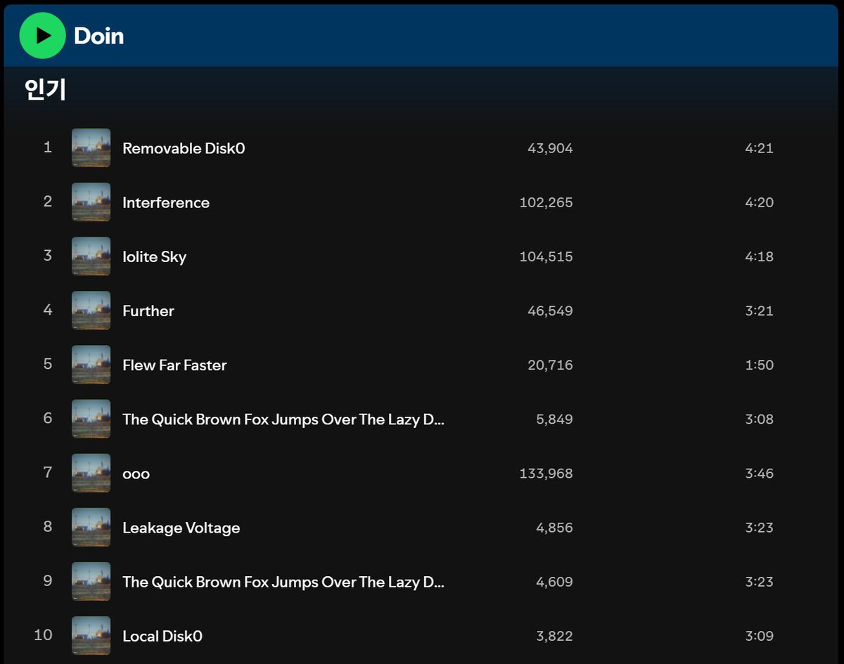Click track number 5 of Flew Far Faster
The image size is (844, 664).
pos(48,364)
